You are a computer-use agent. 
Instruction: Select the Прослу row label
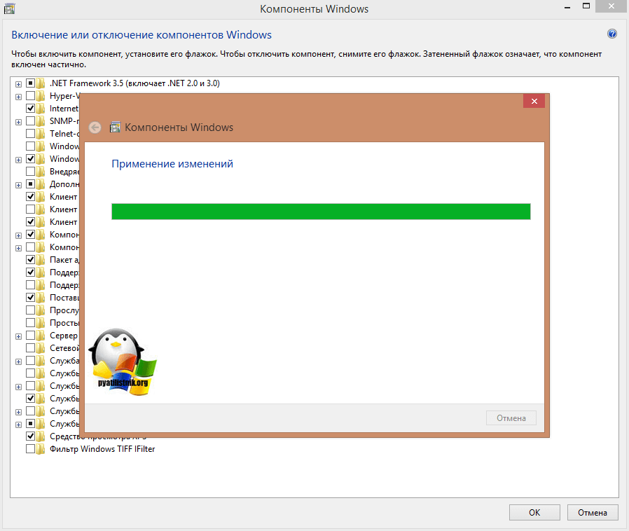64,310
